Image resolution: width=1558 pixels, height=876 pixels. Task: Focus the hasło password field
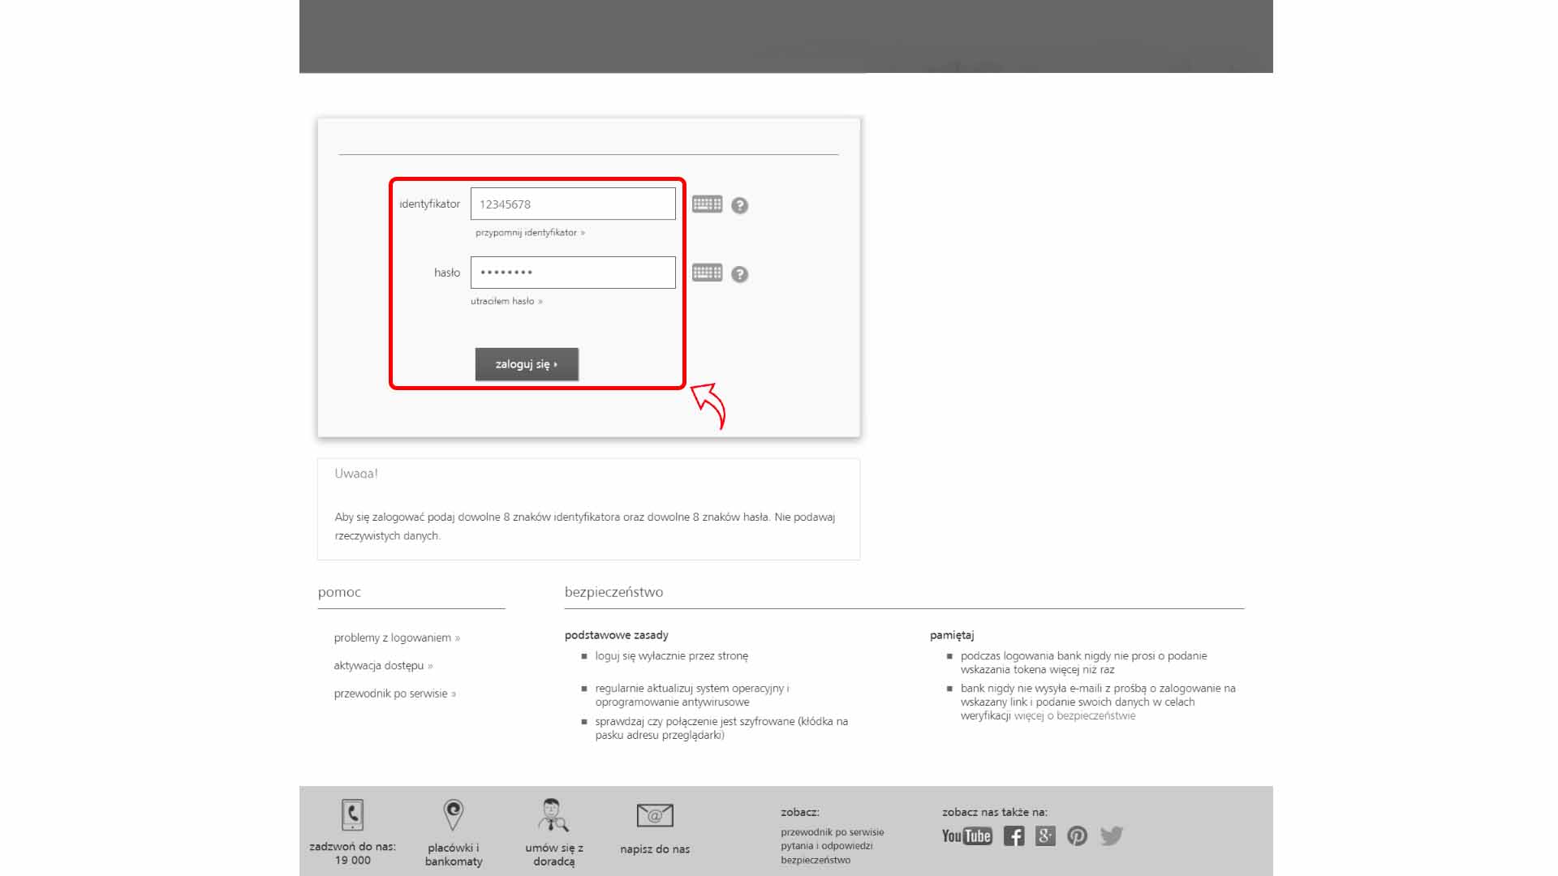[573, 273]
